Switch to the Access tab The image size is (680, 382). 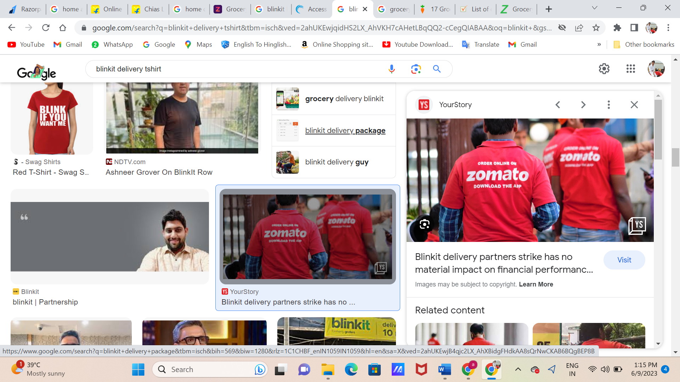312,9
